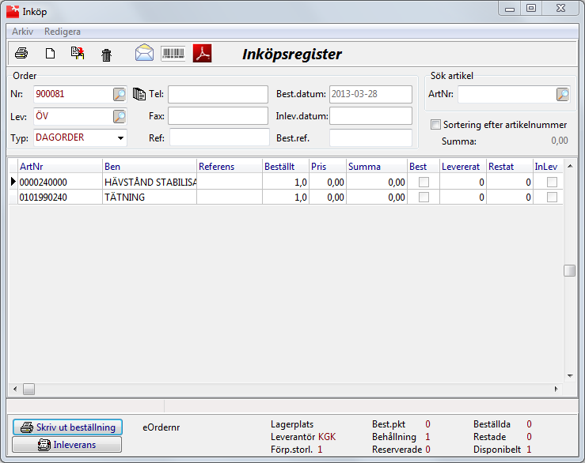This screenshot has height=463, width=585.
Task: Send order by email envelope icon
Action: tap(144, 52)
